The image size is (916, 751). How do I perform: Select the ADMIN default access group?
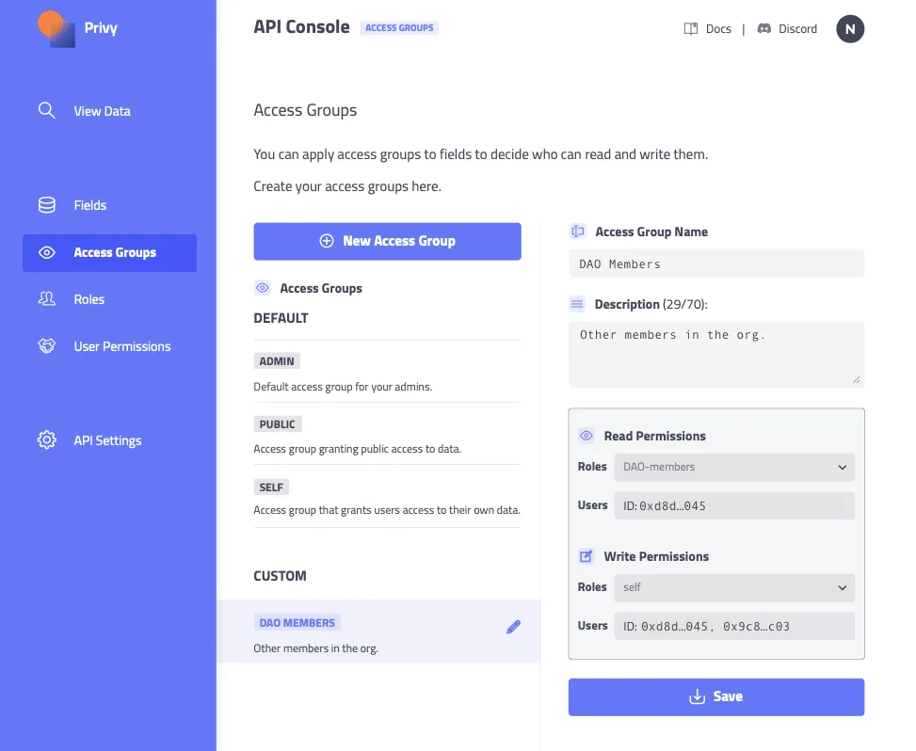point(278,361)
